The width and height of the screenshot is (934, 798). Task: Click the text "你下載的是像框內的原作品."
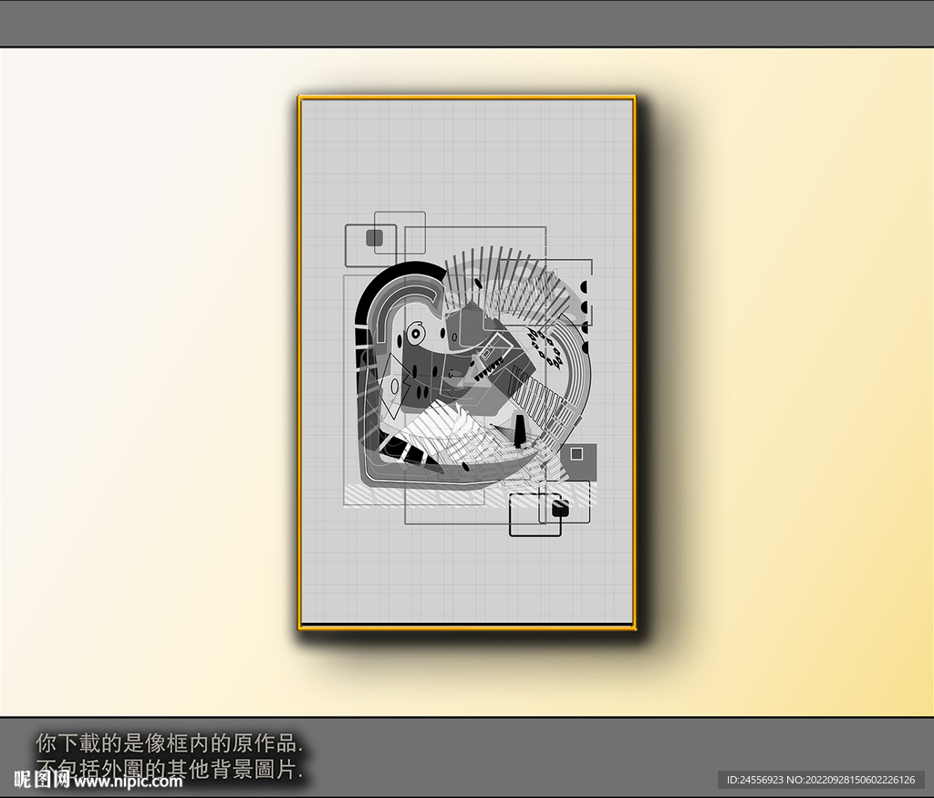pyautogui.click(x=170, y=743)
